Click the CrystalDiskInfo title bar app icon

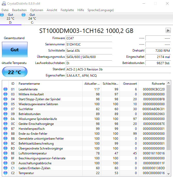click(x=4, y=3)
